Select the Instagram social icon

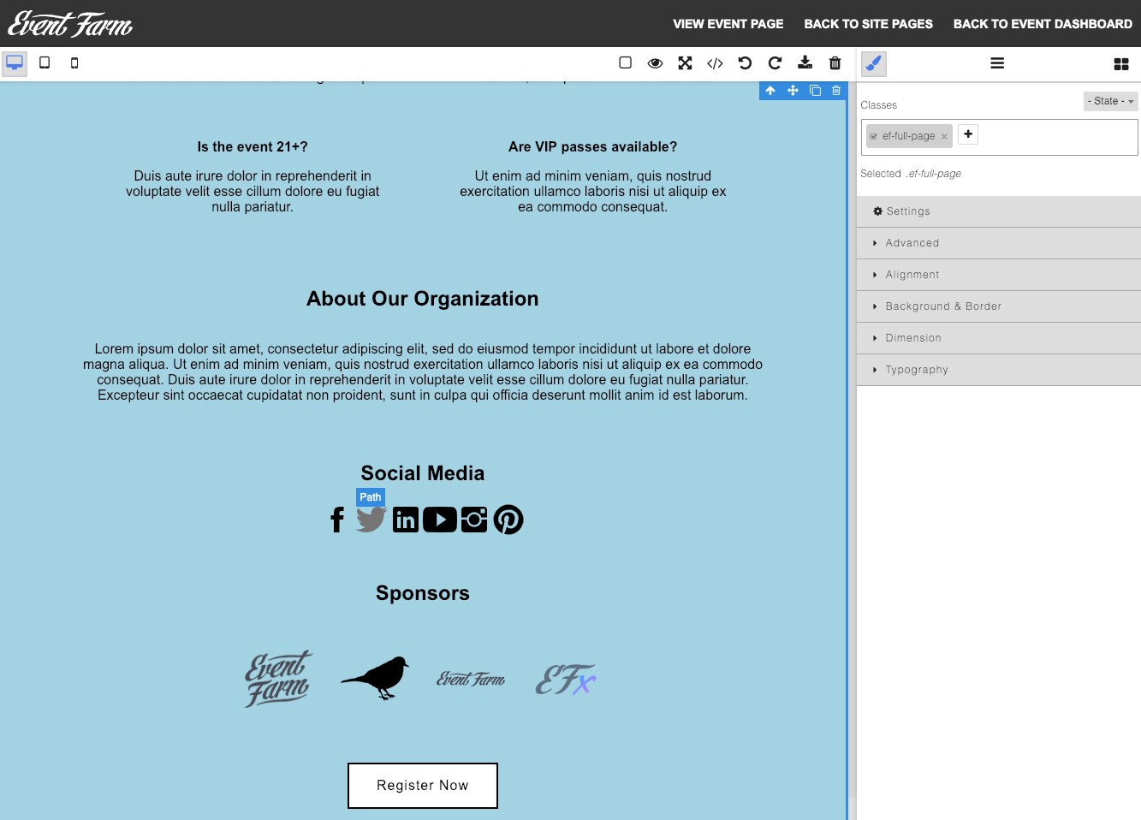click(x=474, y=520)
